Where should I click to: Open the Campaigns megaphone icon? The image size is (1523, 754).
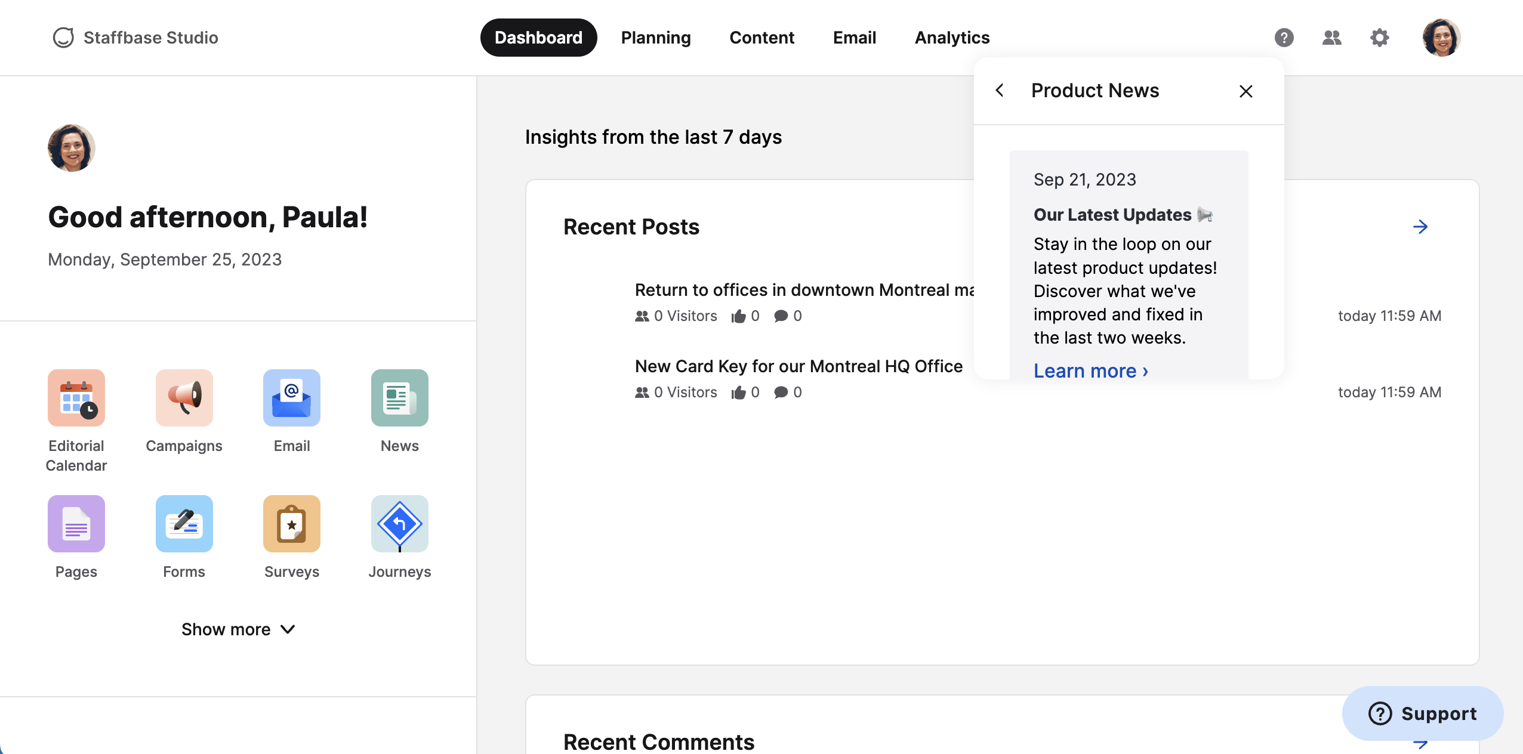184,398
